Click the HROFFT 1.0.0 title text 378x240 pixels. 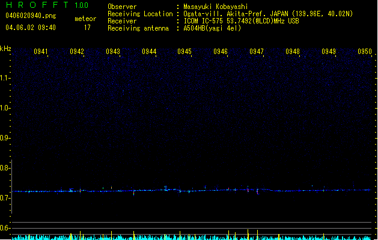click(47, 5)
